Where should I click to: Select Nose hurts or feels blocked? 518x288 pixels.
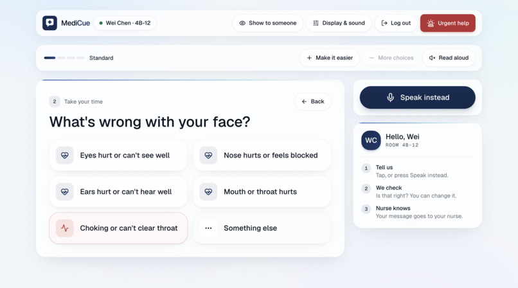[x=262, y=155]
